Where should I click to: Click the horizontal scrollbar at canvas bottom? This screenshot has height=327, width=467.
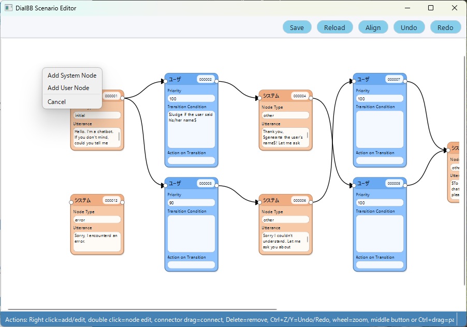142,309
